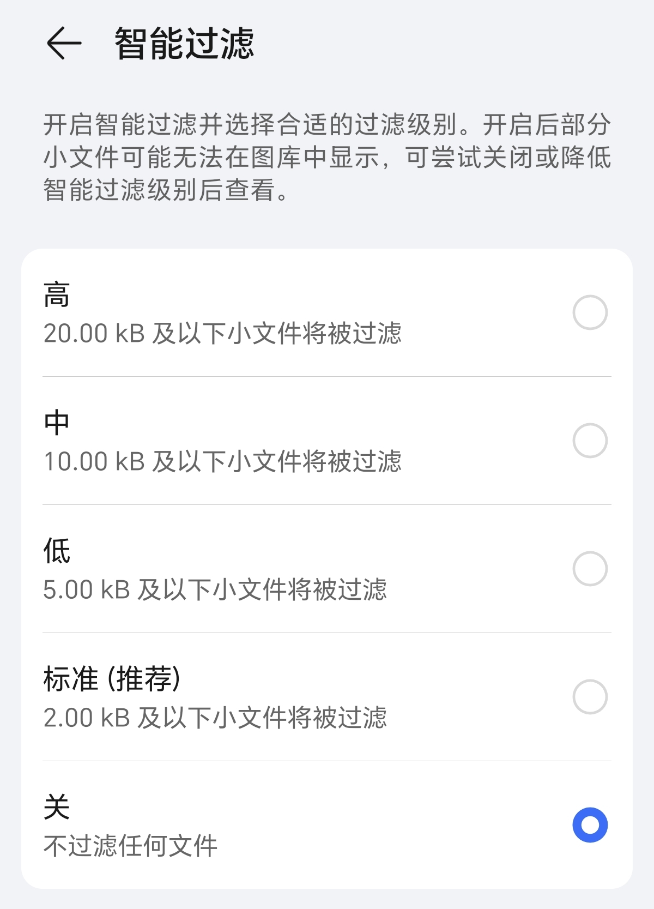The height and width of the screenshot is (909, 654).
Task: Select the 低 filter level radio button
Action: pos(590,569)
